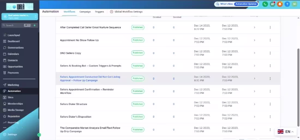The width and height of the screenshot is (300, 140).
Task: Click the Automation Updates button
Action: point(246,4)
